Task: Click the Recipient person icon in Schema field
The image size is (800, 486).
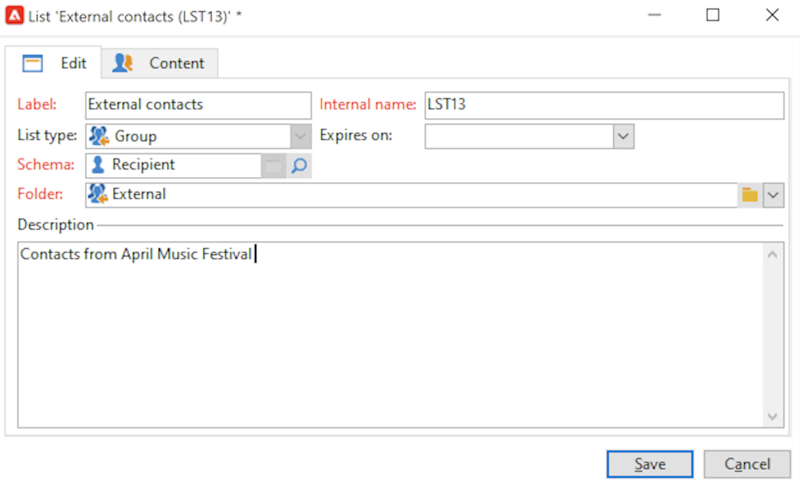Action: pos(98,165)
